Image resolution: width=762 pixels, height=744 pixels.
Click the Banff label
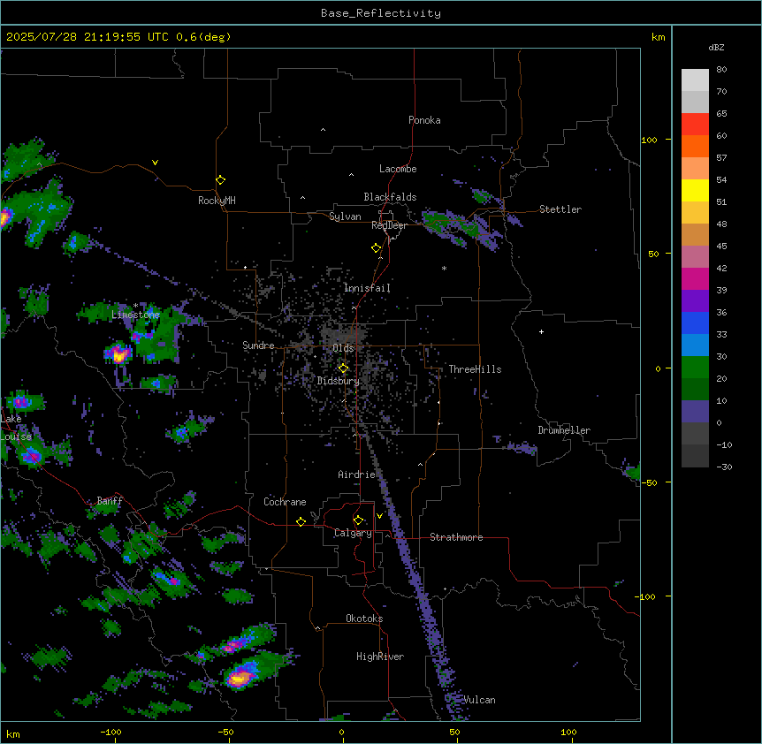[110, 500]
